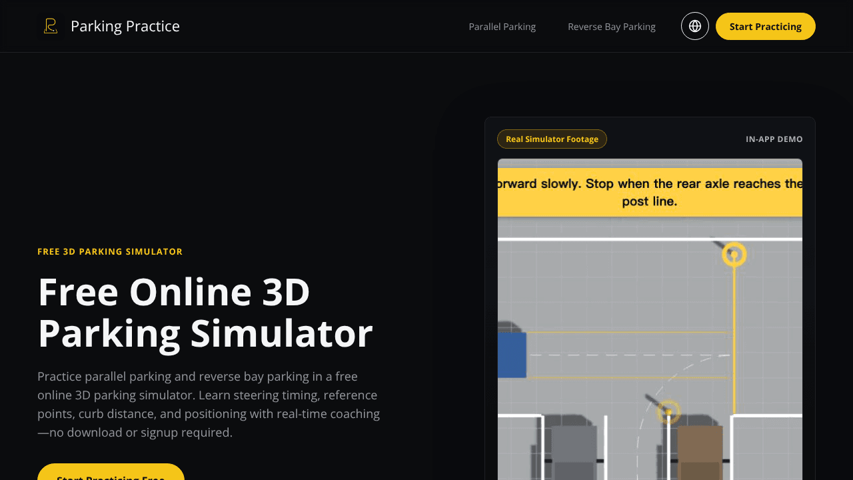Viewport: 853px width, 480px height.
Task: Click the blue car in demo
Action: point(512,355)
